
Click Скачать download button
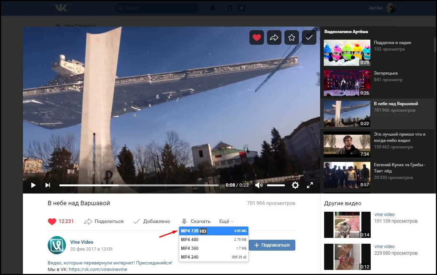196,221
